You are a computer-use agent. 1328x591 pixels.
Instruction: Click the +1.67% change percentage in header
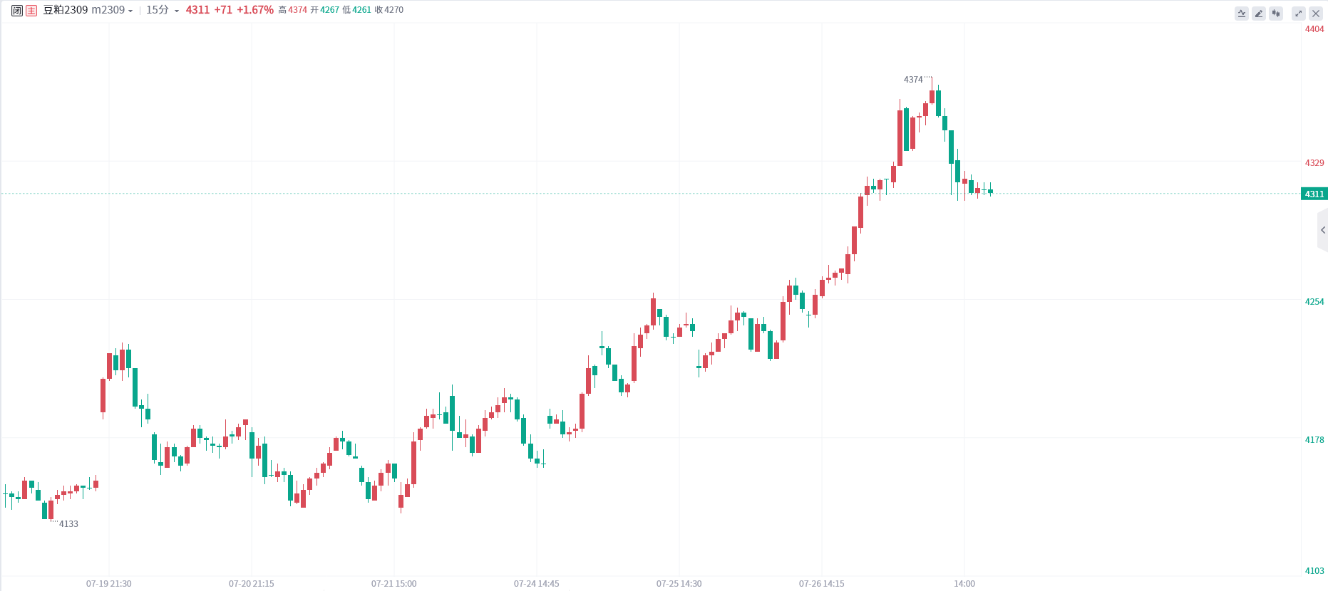pos(255,11)
